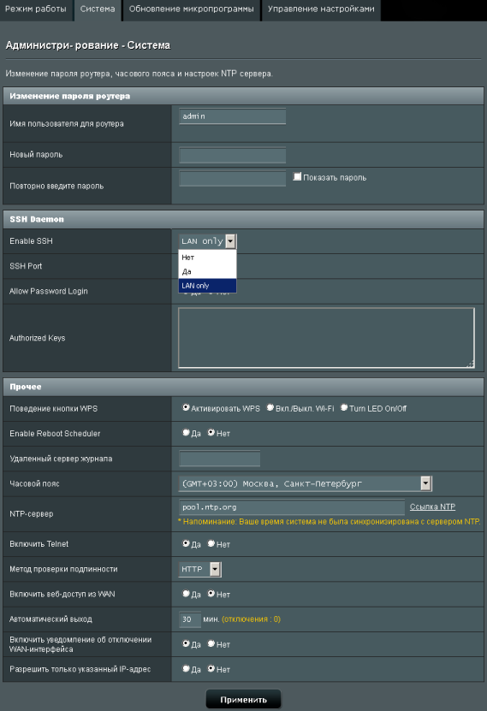The width and height of the screenshot is (487, 711).
Task: Toggle the Enable SSH dropdown arrow
Action: tap(231, 241)
